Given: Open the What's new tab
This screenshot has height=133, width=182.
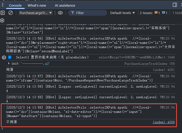Looking at the screenshot, I should click(37, 6).
